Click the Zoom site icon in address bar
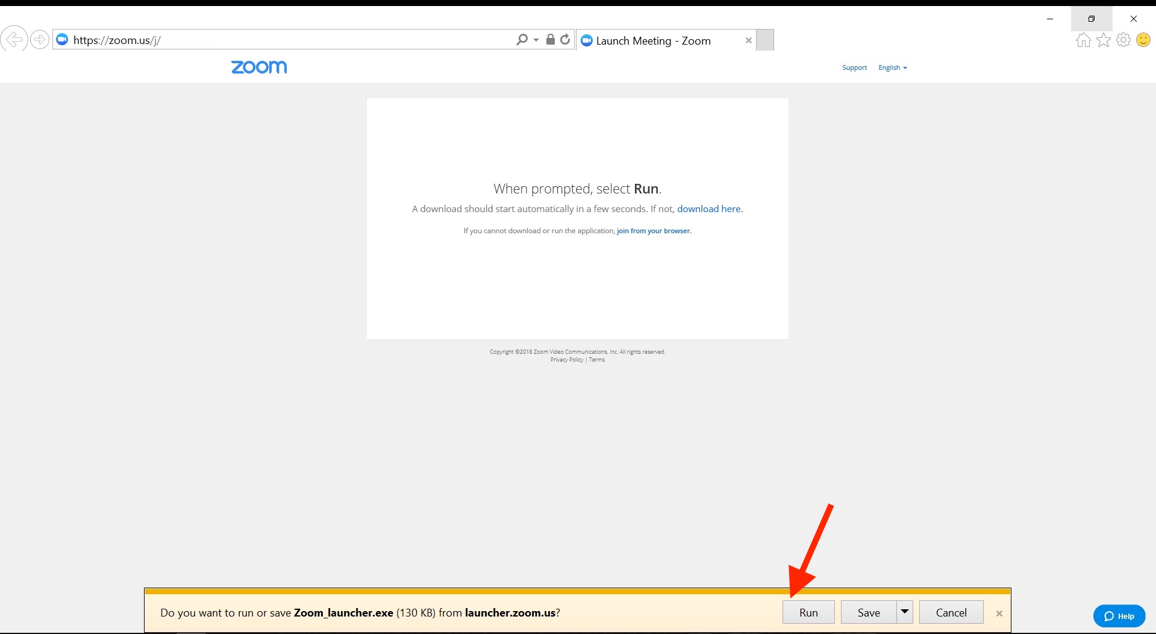 pos(62,40)
